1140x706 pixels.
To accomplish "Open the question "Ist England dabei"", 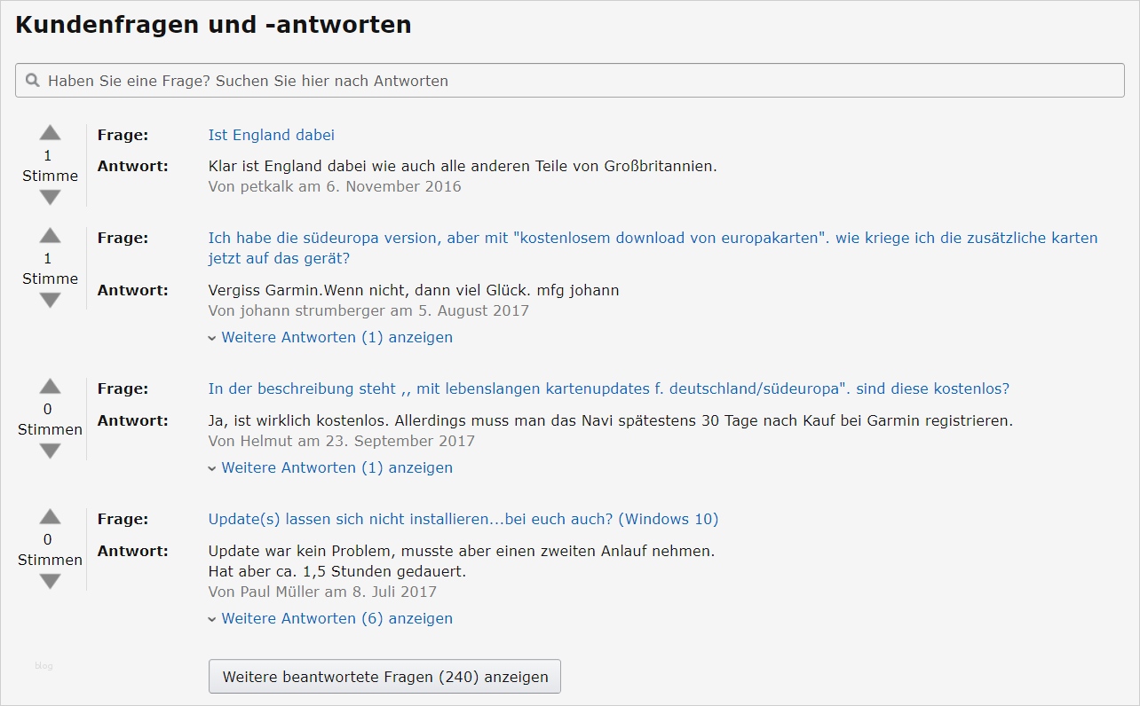I will tap(271, 135).
